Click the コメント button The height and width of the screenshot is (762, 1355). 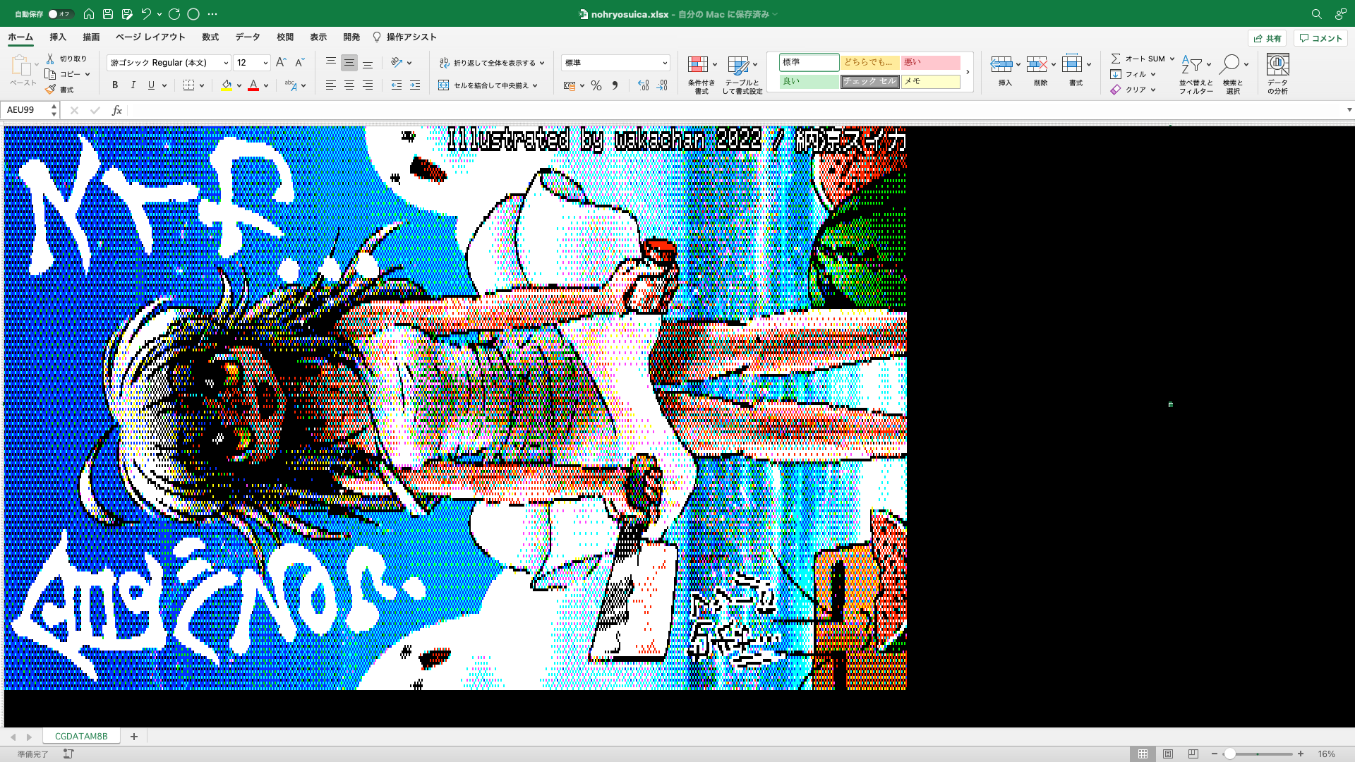(1320, 38)
